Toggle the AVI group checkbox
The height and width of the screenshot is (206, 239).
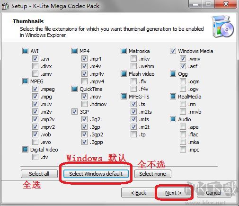coord(25,51)
